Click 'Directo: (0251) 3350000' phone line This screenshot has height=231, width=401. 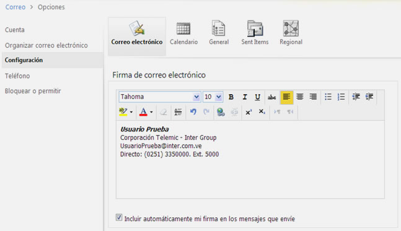pos(170,154)
